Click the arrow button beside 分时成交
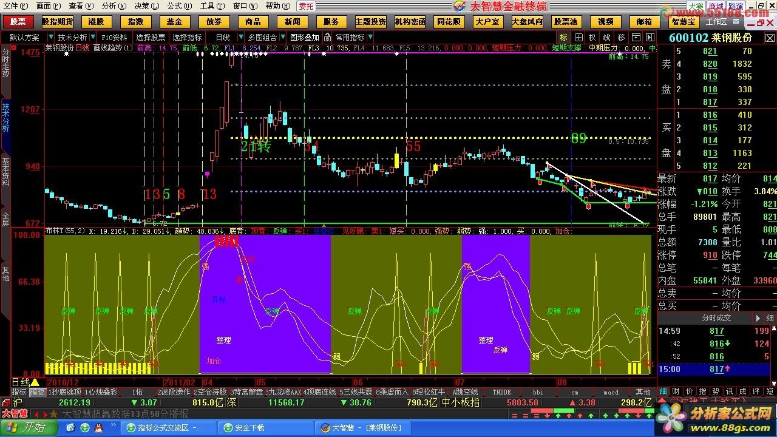 [x=758, y=317]
